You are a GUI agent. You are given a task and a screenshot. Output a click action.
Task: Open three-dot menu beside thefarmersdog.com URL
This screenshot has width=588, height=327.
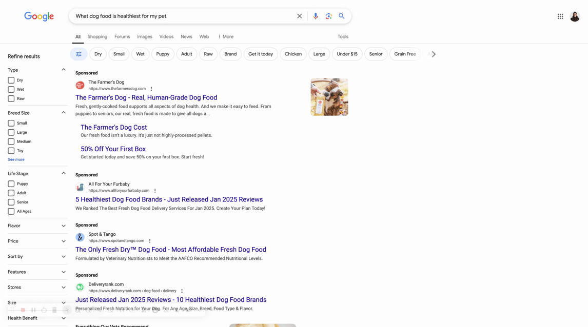tap(151, 89)
